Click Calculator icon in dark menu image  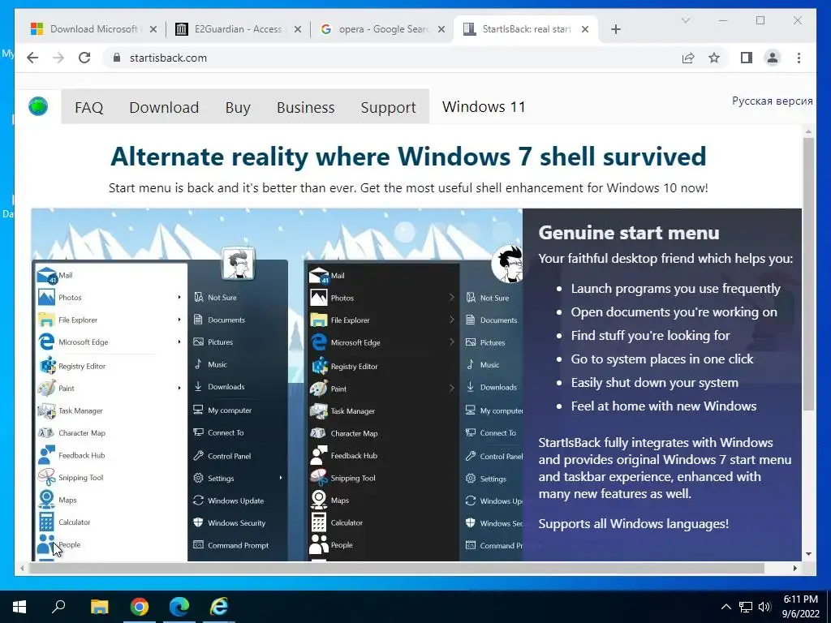pyautogui.click(x=318, y=522)
